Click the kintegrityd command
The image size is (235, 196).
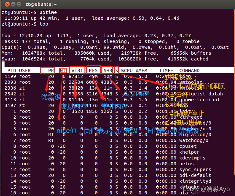[x=195, y=181]
